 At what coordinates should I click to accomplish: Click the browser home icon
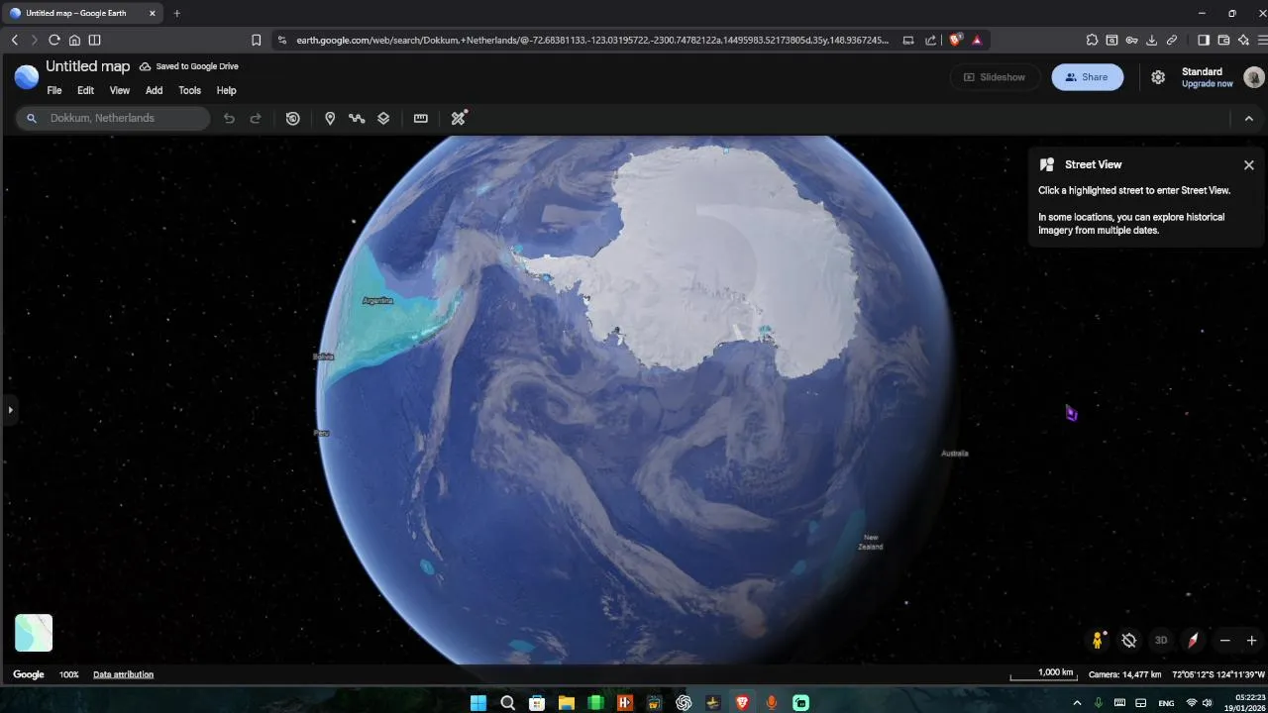click(x=74, y=40)
